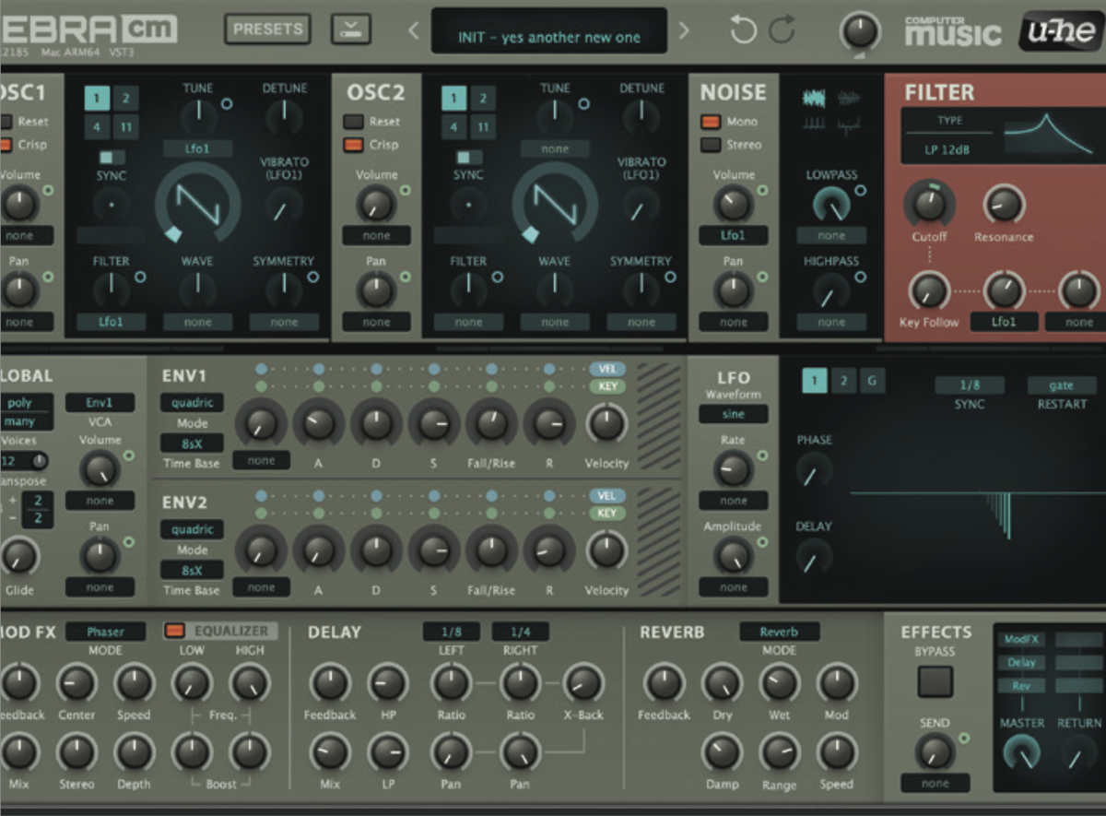Click the green ring beside Noise Volume knob
Viewport: 1106px width, 816px height.
[763, 191]
